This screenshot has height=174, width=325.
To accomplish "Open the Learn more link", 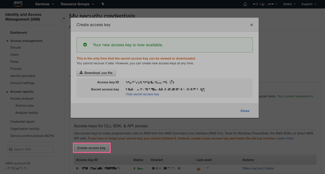I will (284, 138).
